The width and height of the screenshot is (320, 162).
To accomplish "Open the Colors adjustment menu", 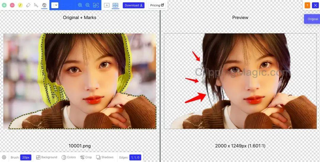I will click(69, 157).
